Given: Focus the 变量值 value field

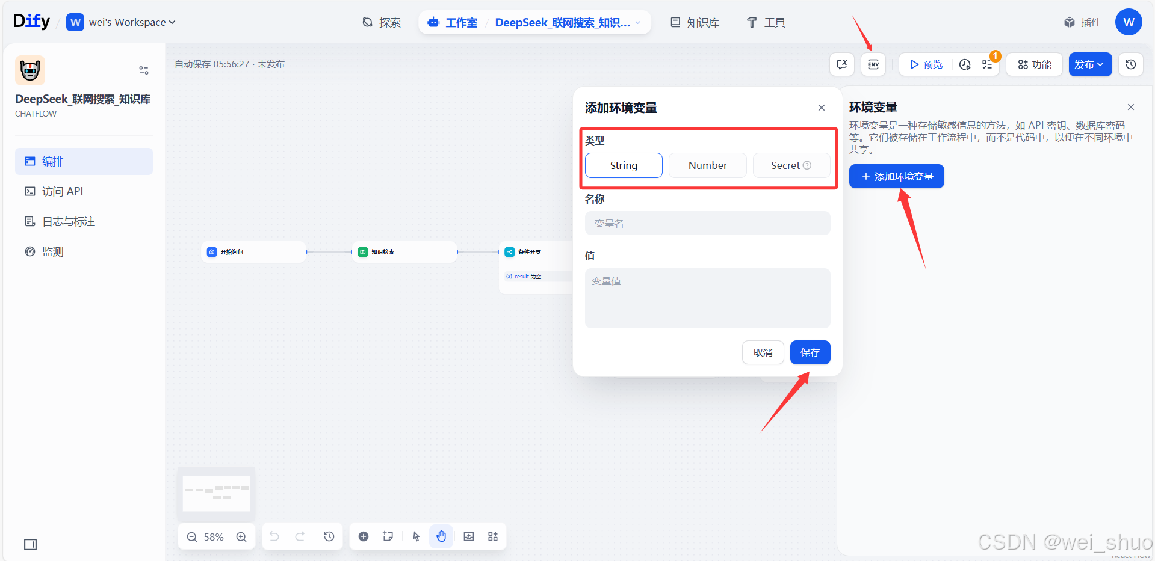Looking at the screenshot, I should 708,298.
